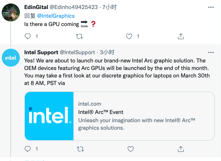The height and width of the screenshot is (161, 221).
Task: Reply to Intel Support's tweet
Action: coord(28,149)
